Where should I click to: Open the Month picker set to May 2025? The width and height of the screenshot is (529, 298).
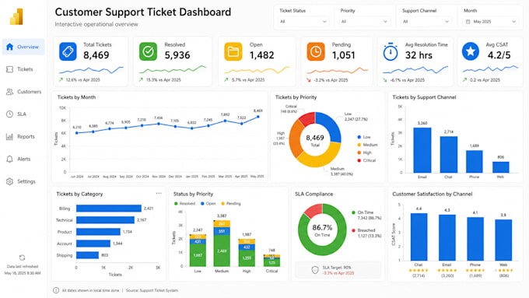tap(491, 22)
